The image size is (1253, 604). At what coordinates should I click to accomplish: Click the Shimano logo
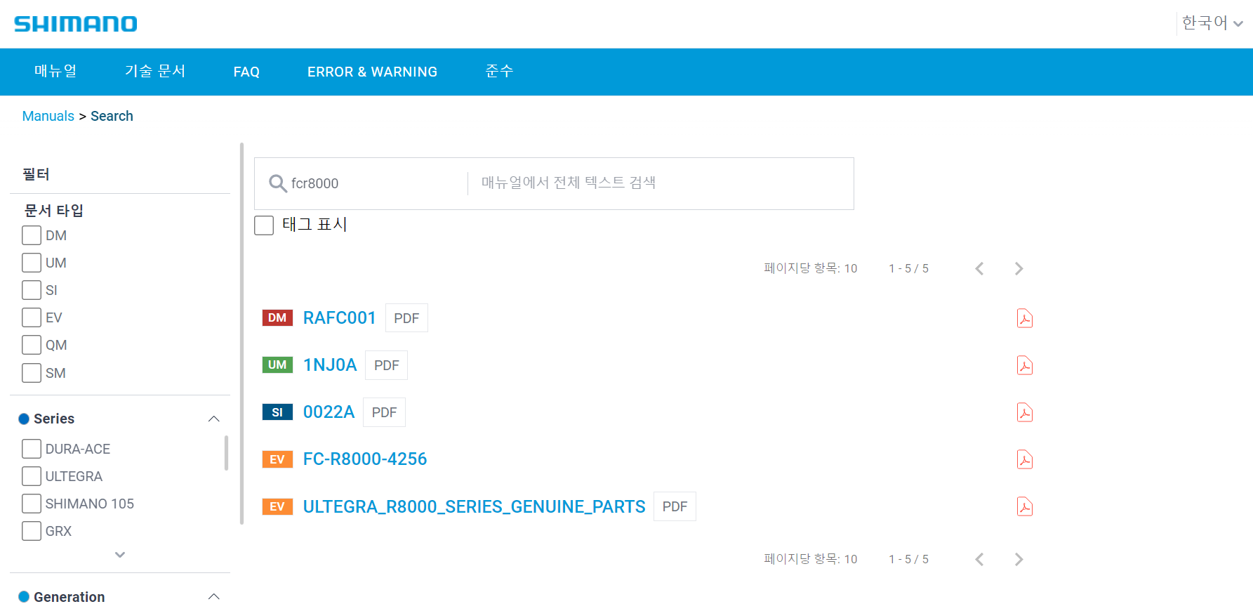(x=76, y=24)
